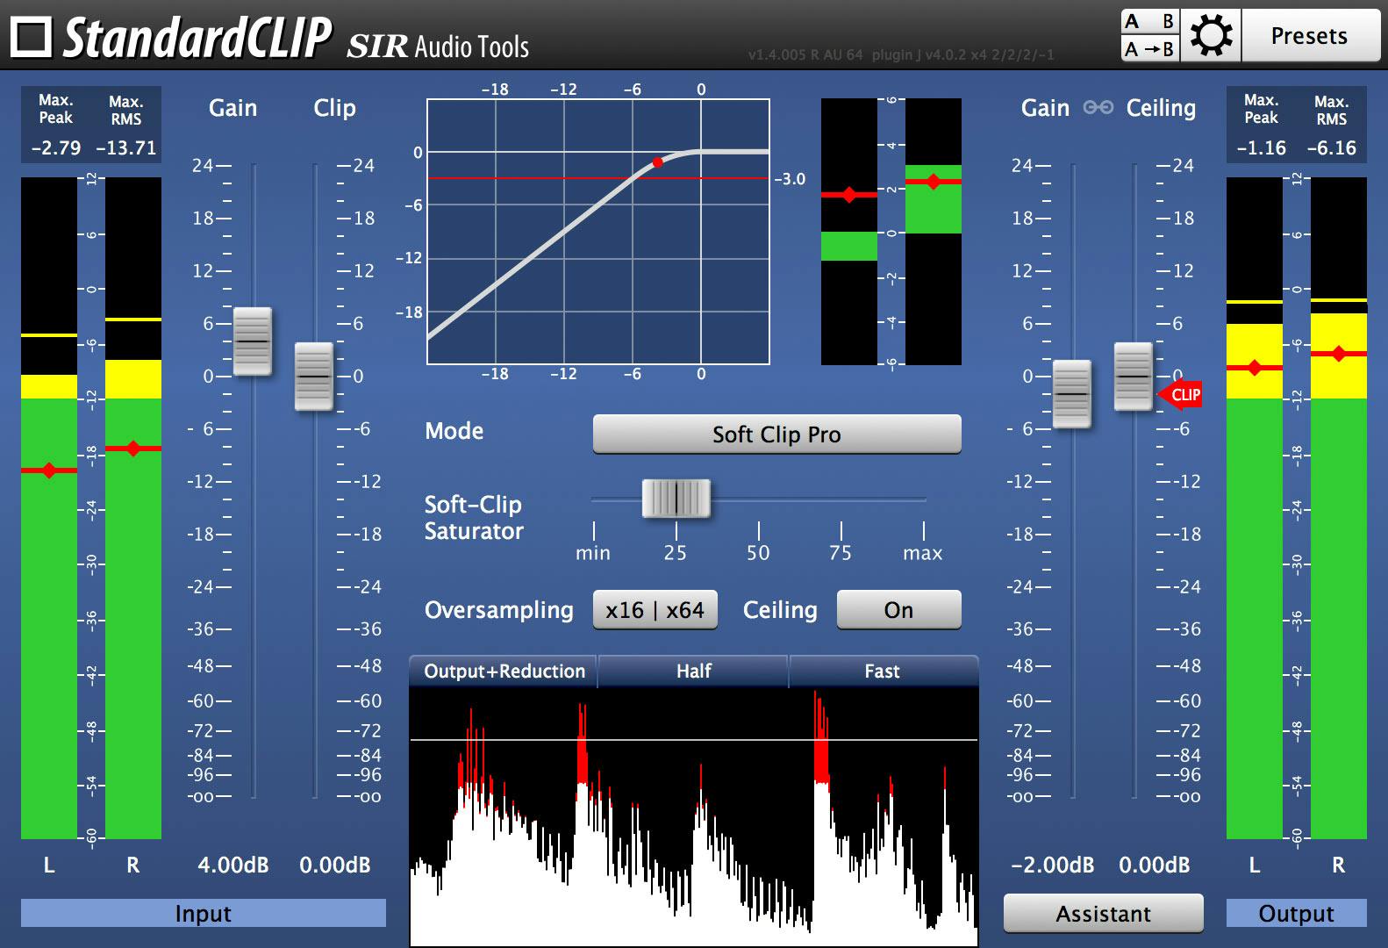1388x948 pixels.
Task: Click the Ceiling fader handle
Action: click(1133, 377)
